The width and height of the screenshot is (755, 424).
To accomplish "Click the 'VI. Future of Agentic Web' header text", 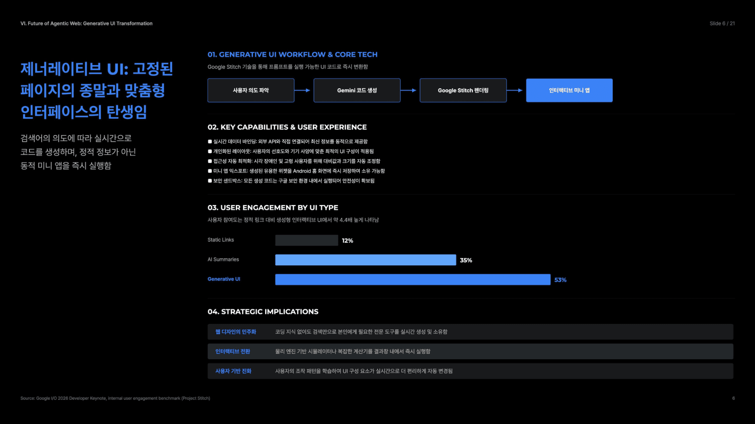I will (87, 24).
